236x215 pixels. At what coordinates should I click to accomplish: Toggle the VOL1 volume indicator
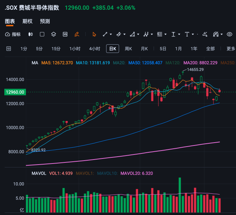coord(61,173)
